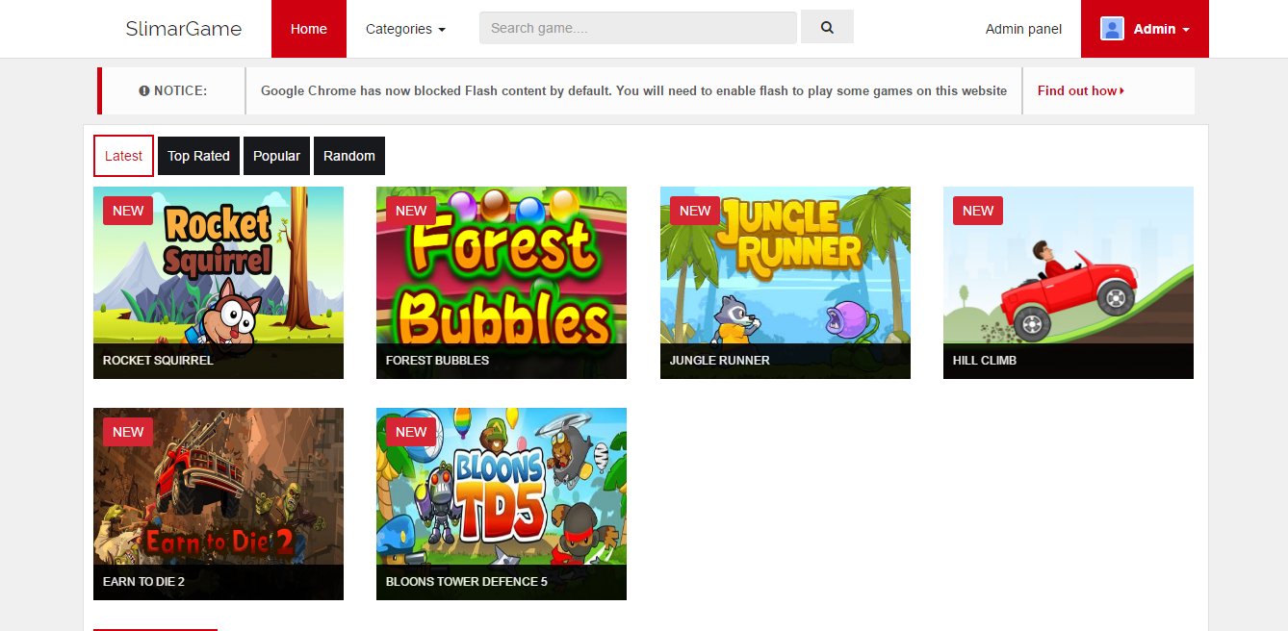Open the Rocket Squirrel game thumbnail
1288x631 pixels.
219,283
